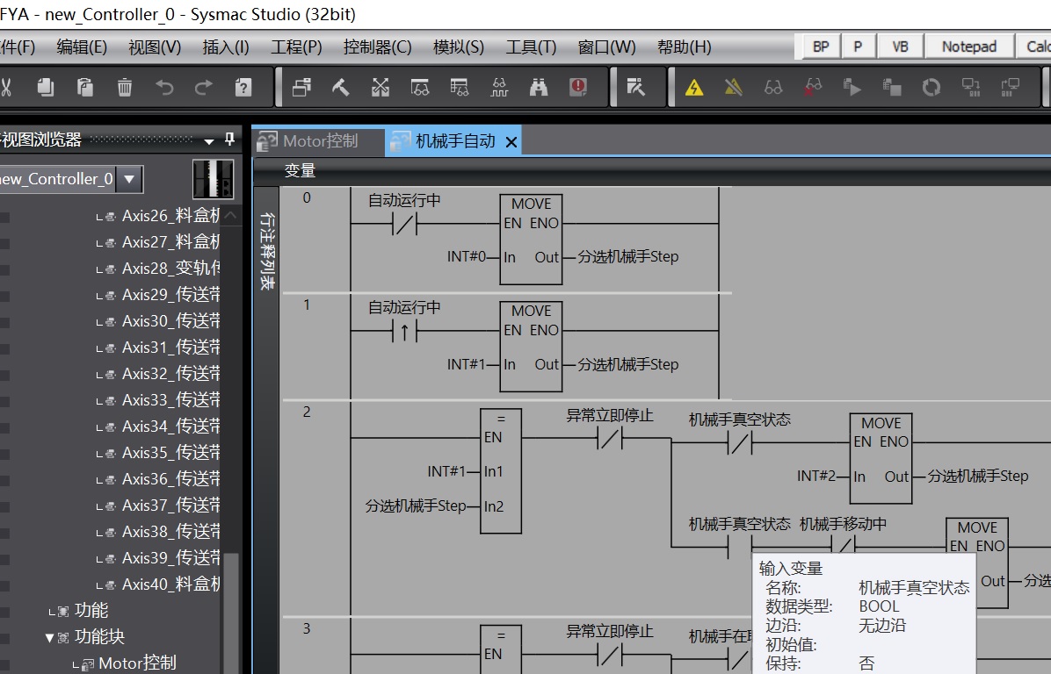The width and height of the screenshot is (1051, 674).
Task: Click the controller thumbnail image
Action: 213,179
